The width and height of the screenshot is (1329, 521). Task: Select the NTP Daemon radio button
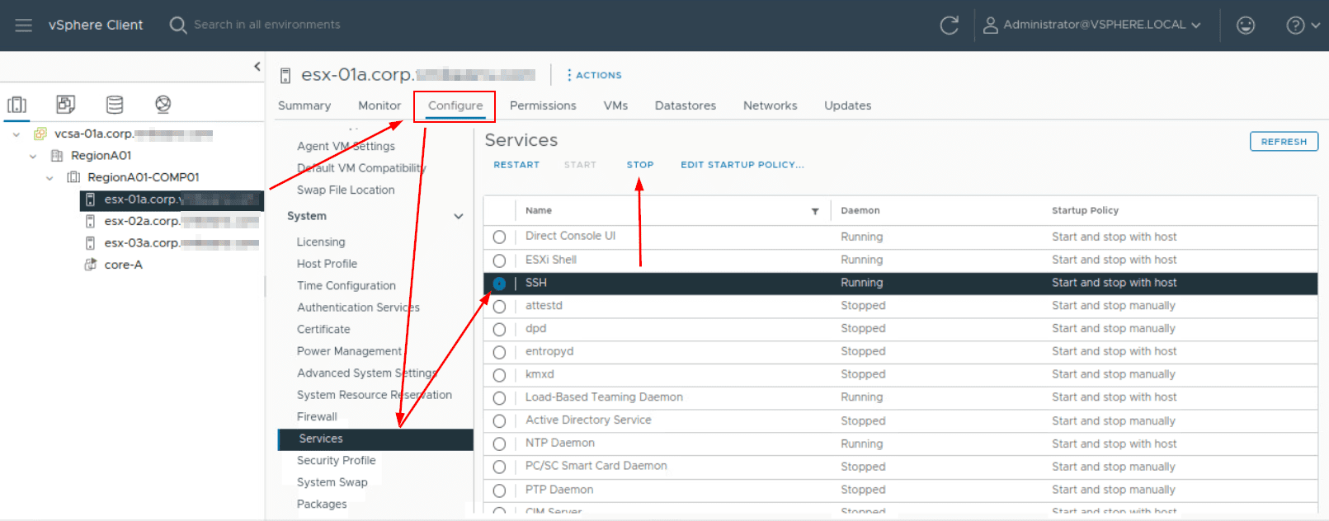click(x=499, y=444)
